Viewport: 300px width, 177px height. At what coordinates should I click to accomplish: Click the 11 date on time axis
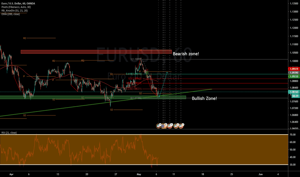(173, 174)
